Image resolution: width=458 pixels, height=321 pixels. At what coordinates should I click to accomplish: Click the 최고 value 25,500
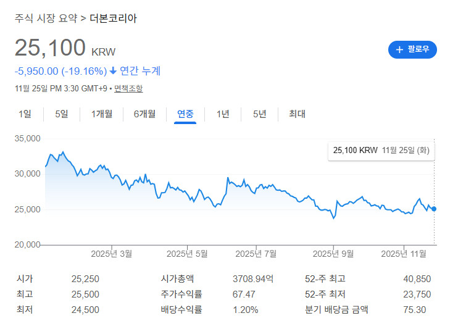(x=85, y=294)
